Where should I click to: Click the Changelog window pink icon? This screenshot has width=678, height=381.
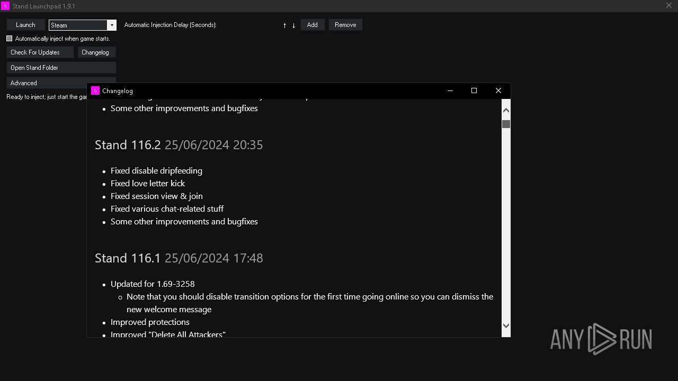95,90
